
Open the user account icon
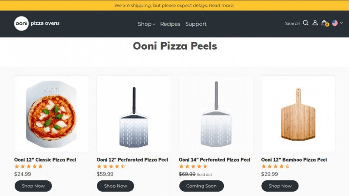315,23
